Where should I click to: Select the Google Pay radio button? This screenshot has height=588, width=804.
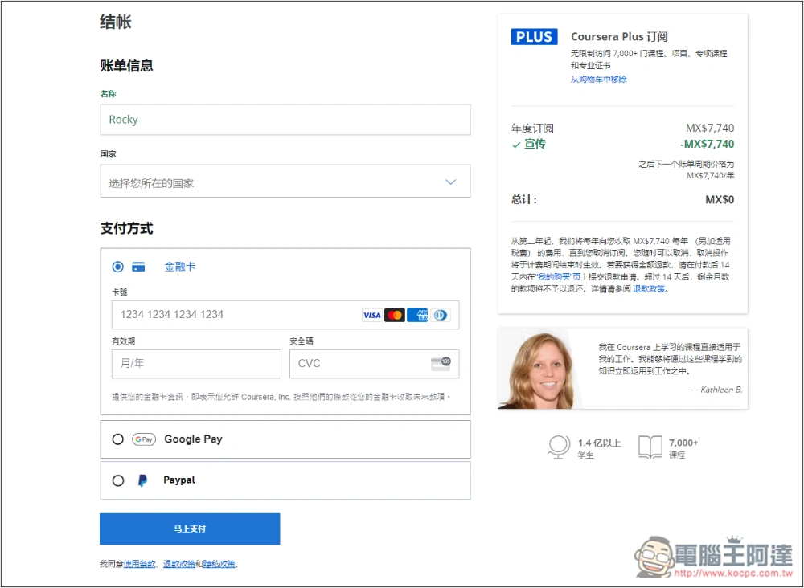click(118, 439)
